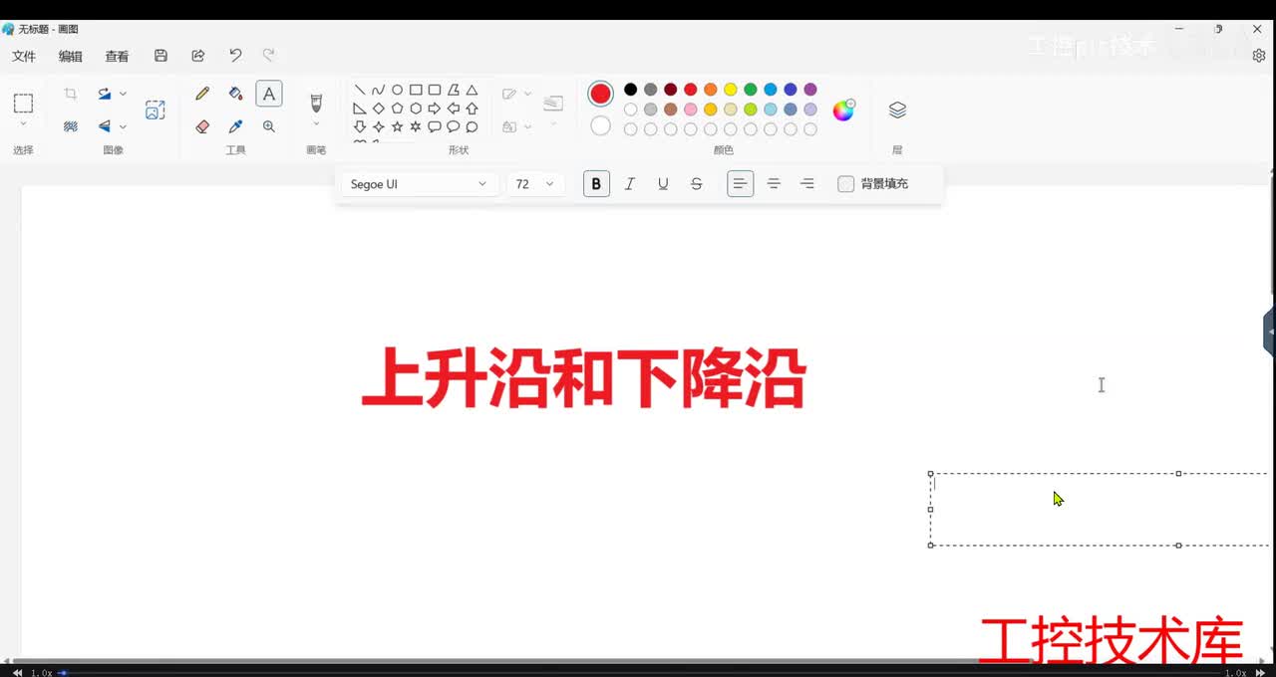Select secondary color 2 white circle

[x=600, y=126]
